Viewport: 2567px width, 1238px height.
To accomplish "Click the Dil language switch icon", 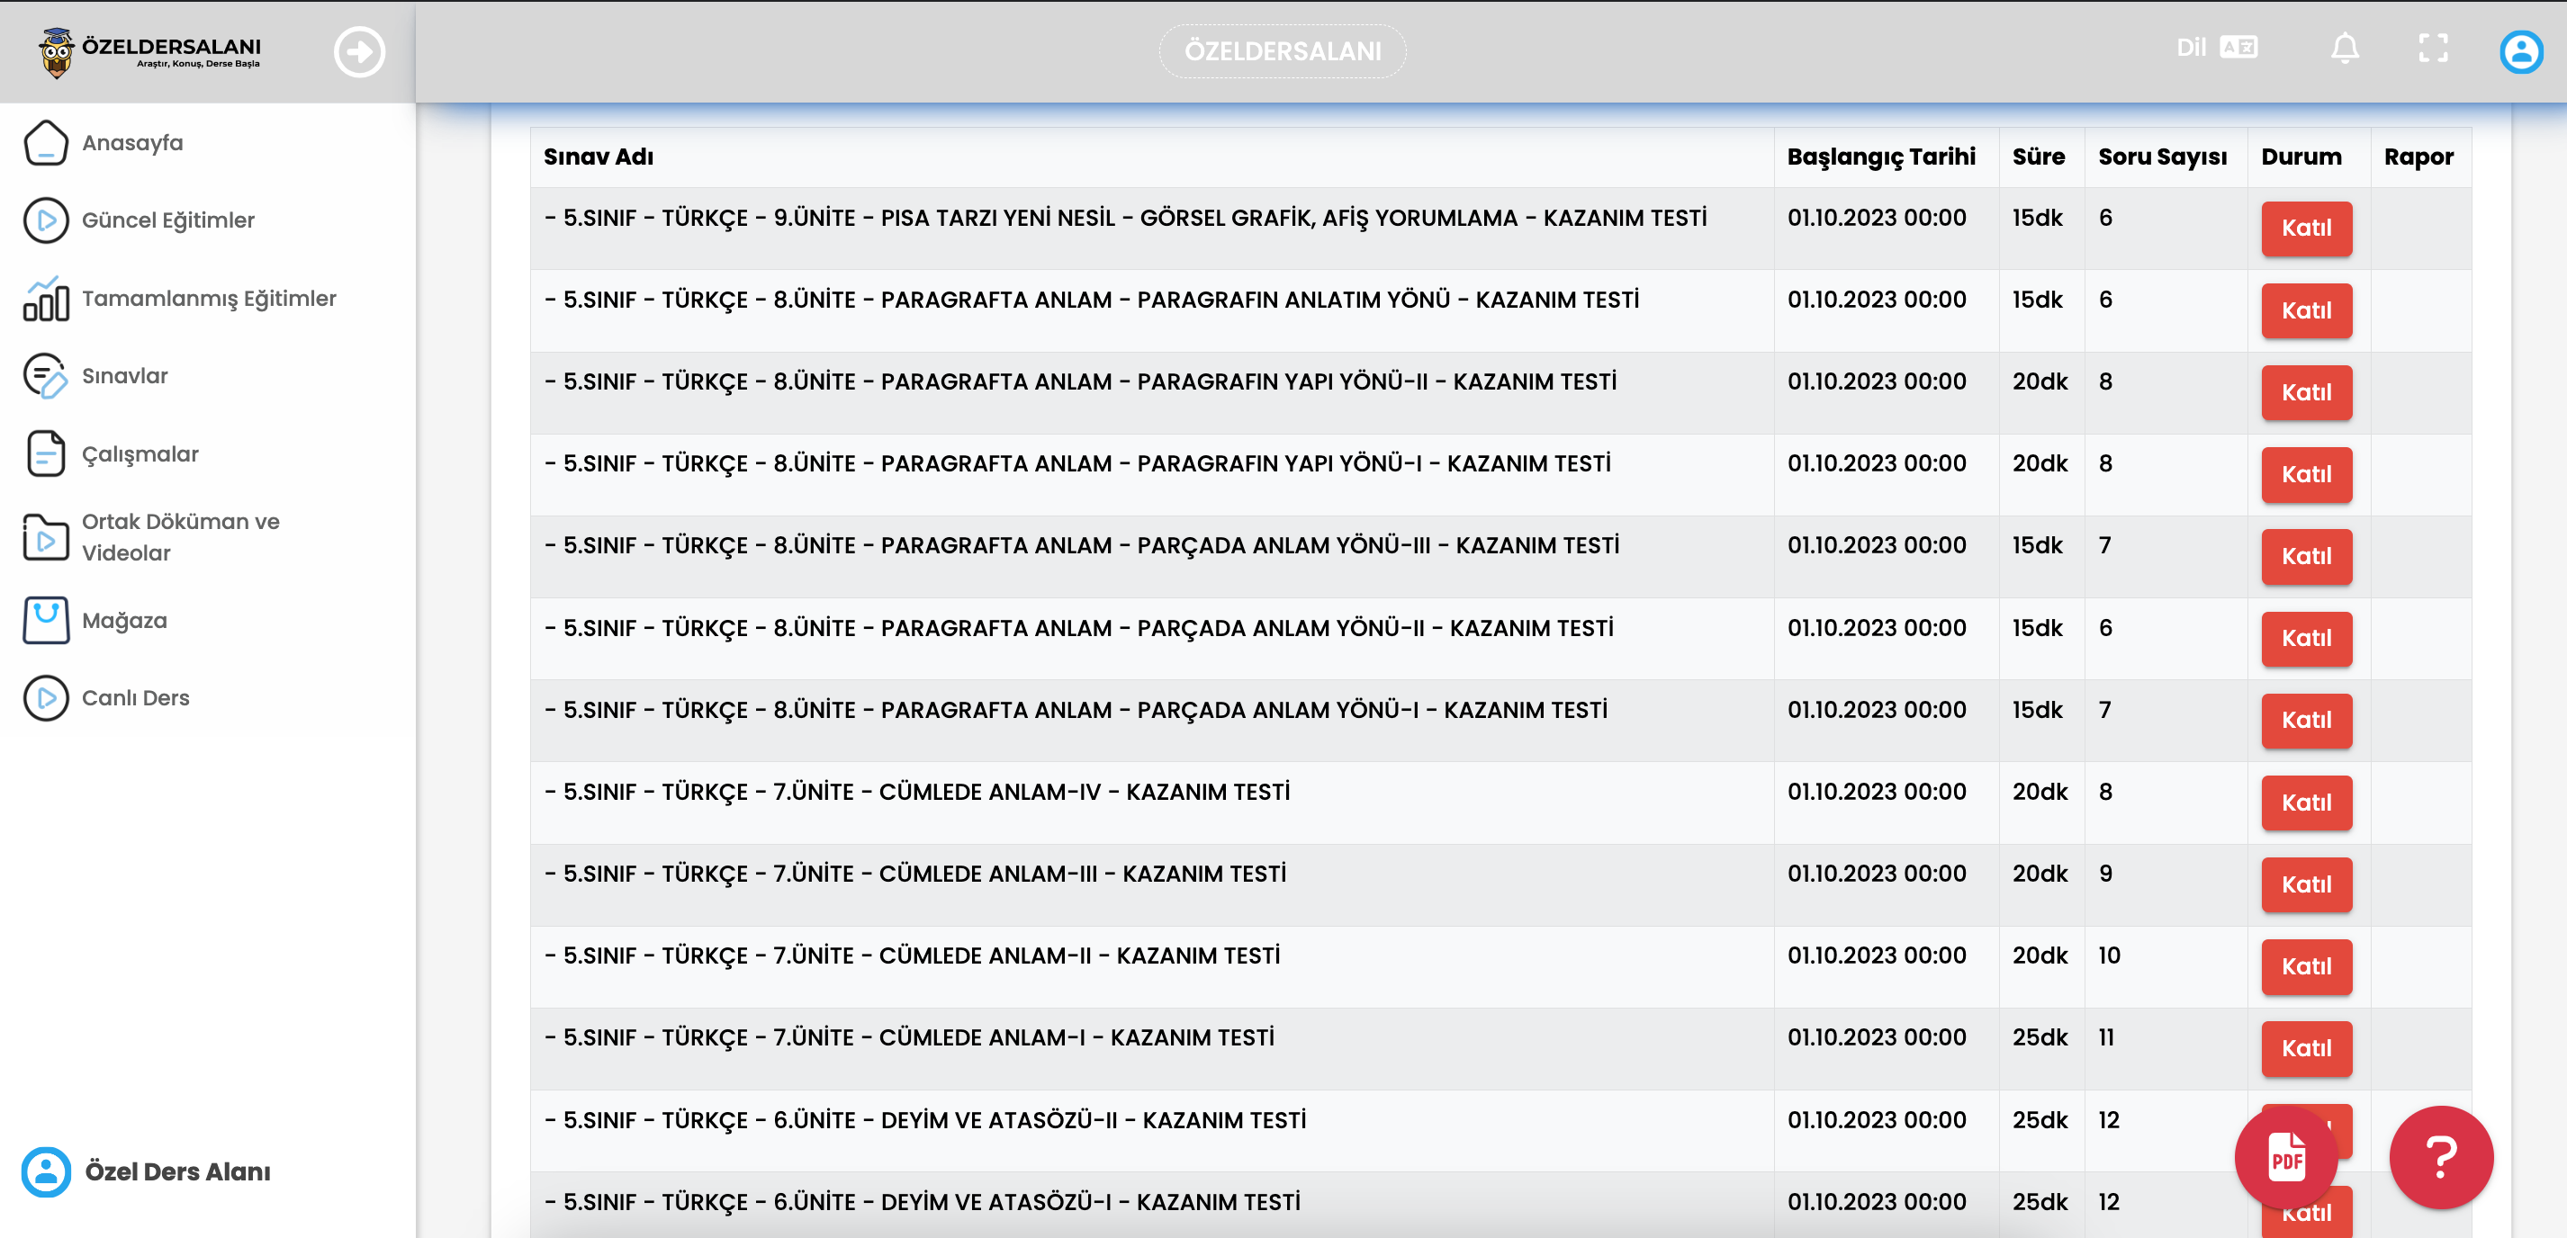I will [x=2238, y=48].
